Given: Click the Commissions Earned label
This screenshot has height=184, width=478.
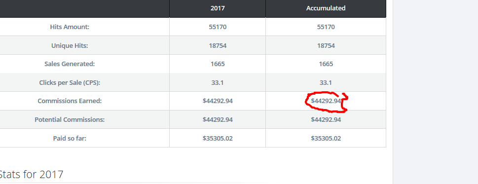Looking at the screenshot, I should point(70,101).
